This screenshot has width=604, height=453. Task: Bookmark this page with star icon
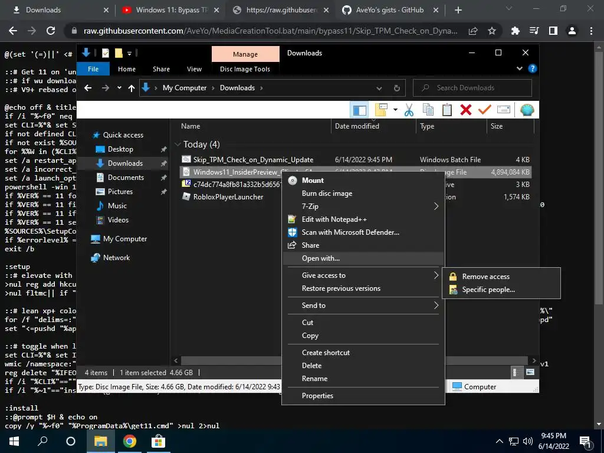point(492,31)
